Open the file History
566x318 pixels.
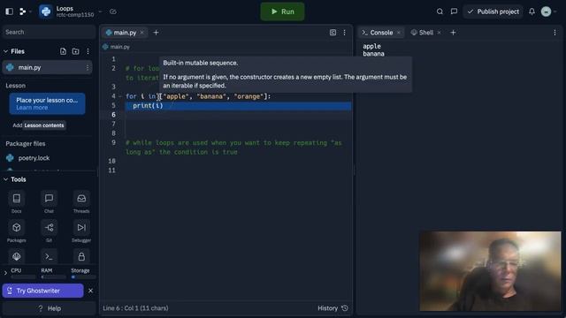tap(333, 308)
